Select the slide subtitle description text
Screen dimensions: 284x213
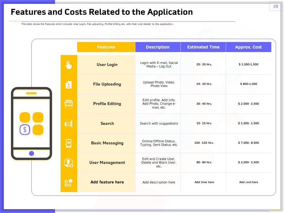coord(97,24)
